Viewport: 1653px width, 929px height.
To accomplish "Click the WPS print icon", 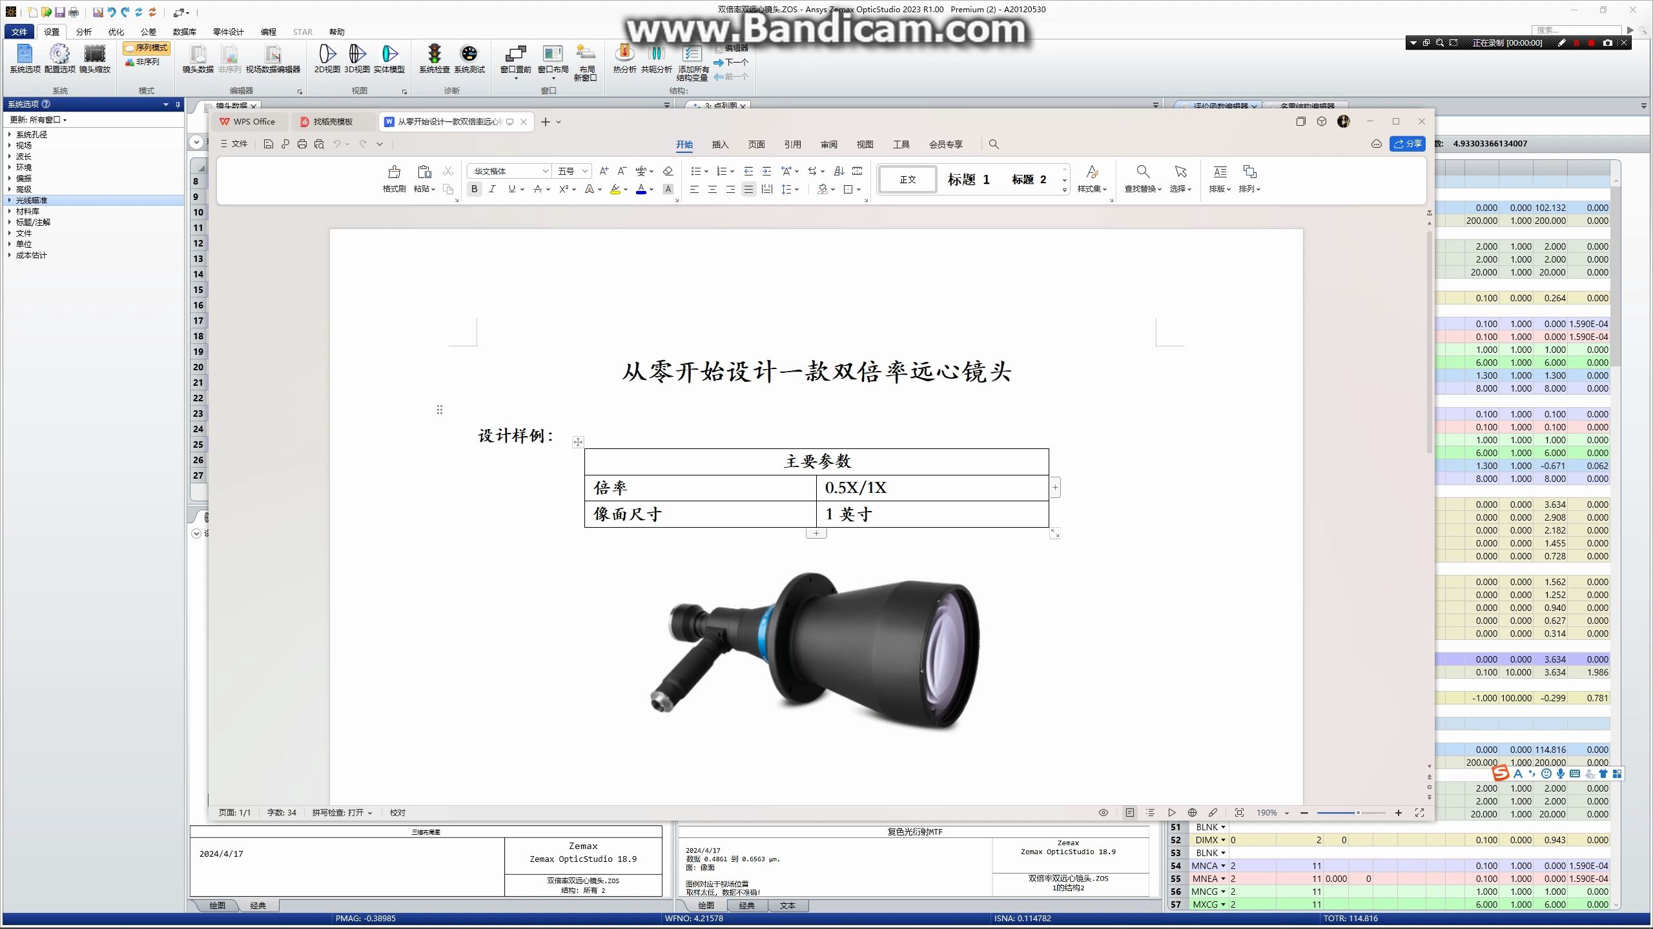I will tap(302, 144).
